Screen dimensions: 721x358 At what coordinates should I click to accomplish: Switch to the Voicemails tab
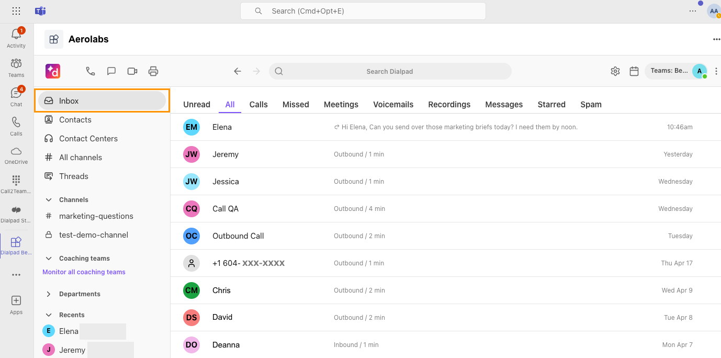pos(393,104)
